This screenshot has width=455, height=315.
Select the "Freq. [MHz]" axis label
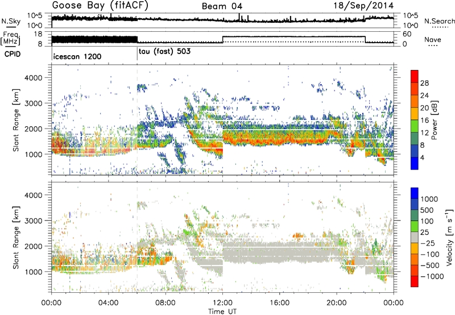coord(10,38)
